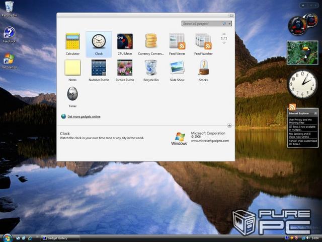The height and width of the screenshot is (242, 322).
Task: Open 'Yahoo! ships customized IE7' headline
Action: pos(303,142)
